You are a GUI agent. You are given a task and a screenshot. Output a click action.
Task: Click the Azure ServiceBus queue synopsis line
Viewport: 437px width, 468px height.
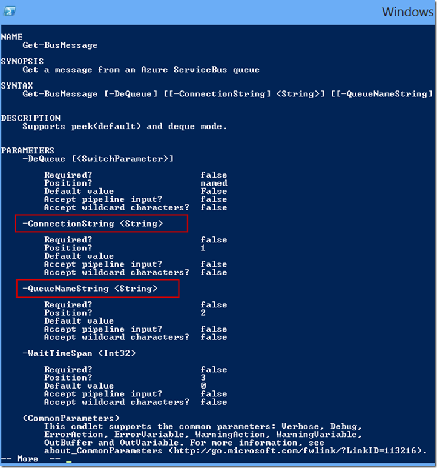pos(141,70)
